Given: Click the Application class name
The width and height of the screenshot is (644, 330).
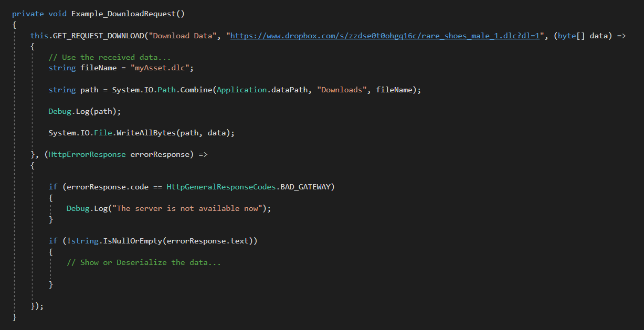Looking at the screenshot, I should click(x=242, y=90).
